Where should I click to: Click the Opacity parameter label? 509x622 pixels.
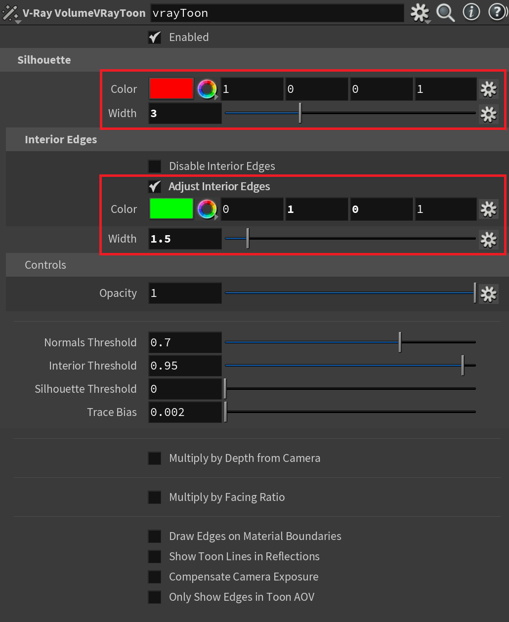click(118, 293)
